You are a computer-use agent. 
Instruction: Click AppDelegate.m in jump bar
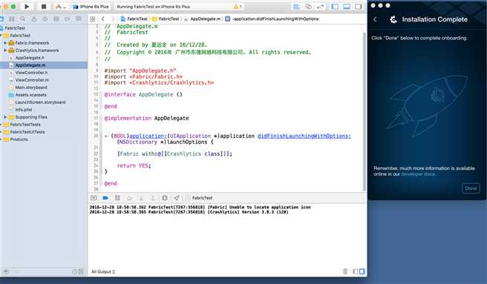pyautogui.click(x=202, y=19)
